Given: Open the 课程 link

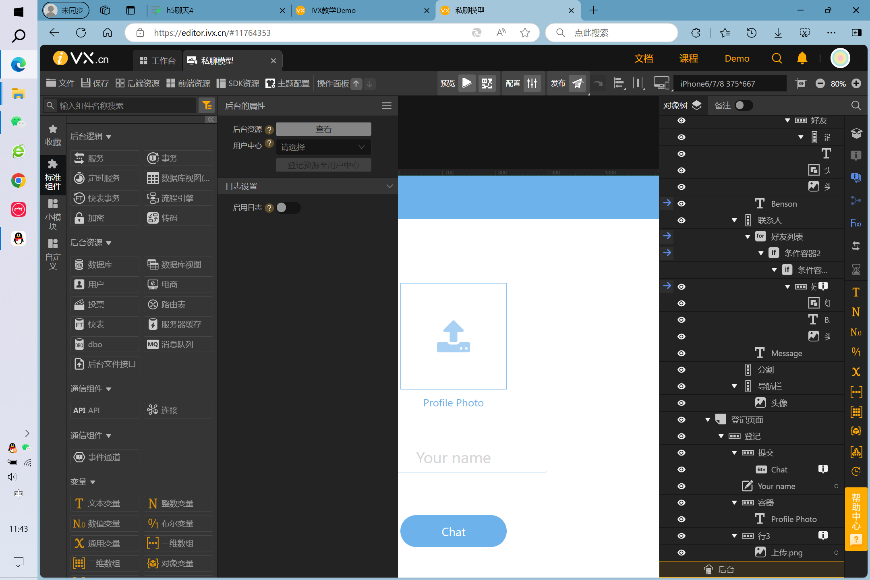Looking at the screenshot, I should (x=689, y=59).
